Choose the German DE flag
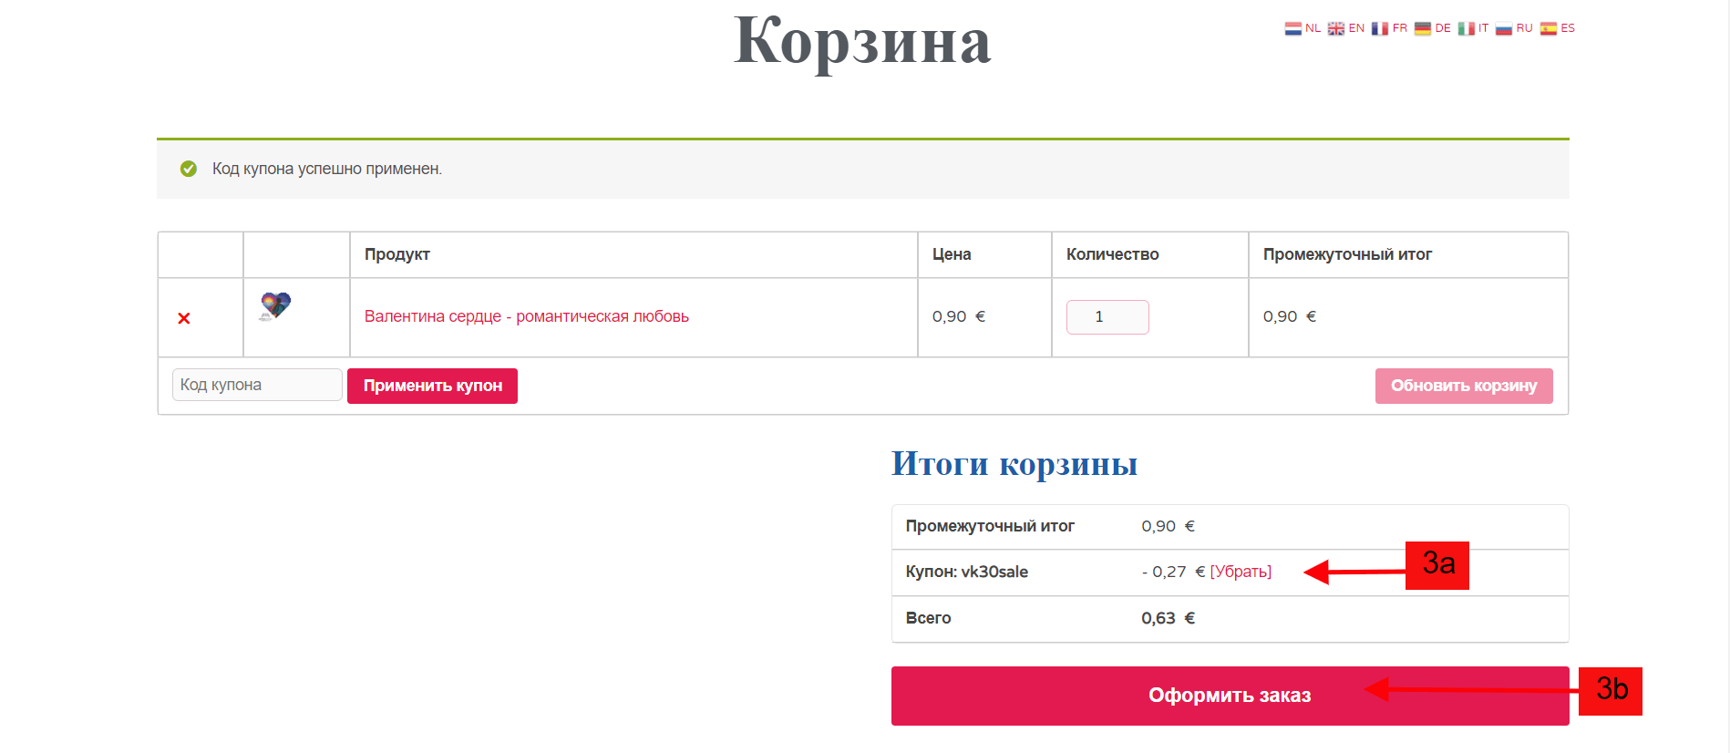This screenshot has width=1730, height=753. tap(1432, 28)
